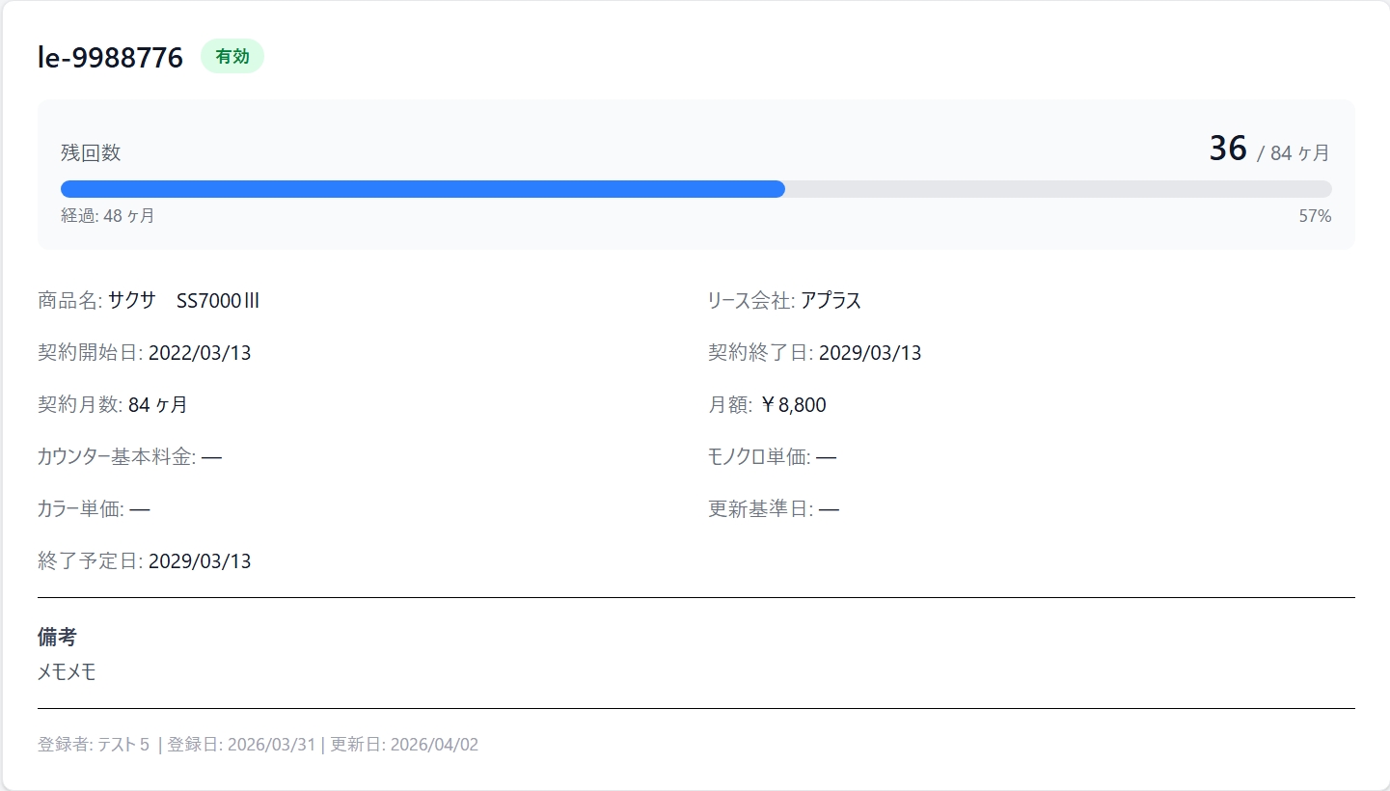Select the メモメモ note text
Screen dimensions: 1390x791
tap(64, 671)
